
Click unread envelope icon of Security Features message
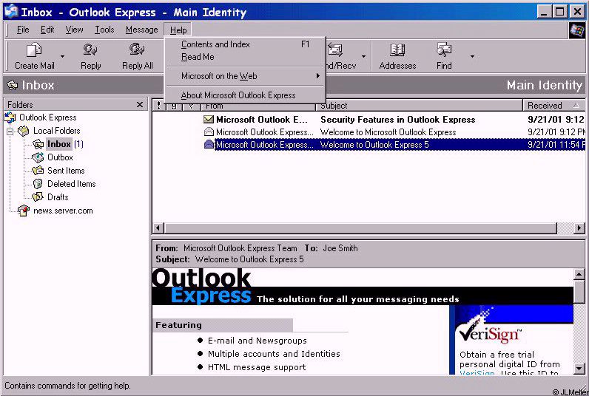point(209,120)
